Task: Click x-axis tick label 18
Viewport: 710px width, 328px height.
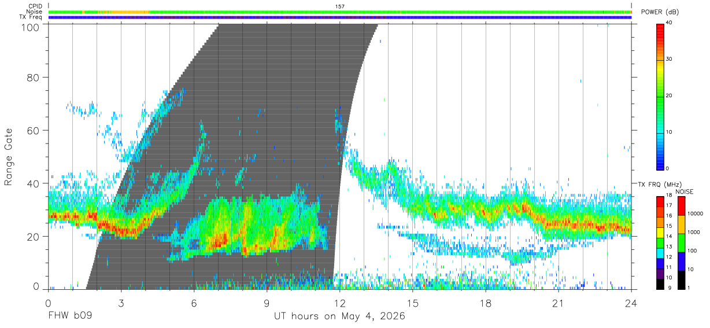Action: [x=486, y=303]
